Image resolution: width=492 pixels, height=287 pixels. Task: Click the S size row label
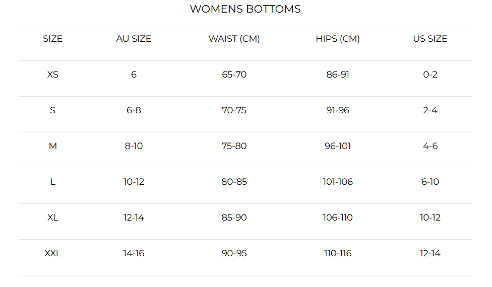(52, 110)
